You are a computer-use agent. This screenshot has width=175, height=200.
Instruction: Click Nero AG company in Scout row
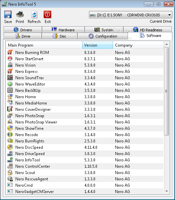tap(122, 173)
